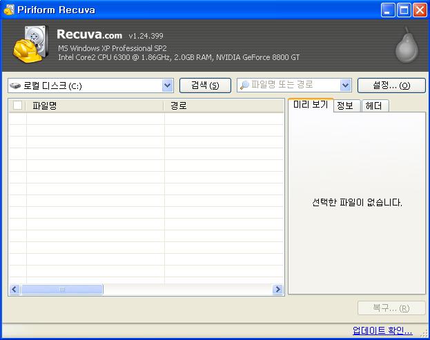Start scan with 검색 (S) button
This screenshot has height=340, width=430.
pyautogui.click(x=205, y=86)
